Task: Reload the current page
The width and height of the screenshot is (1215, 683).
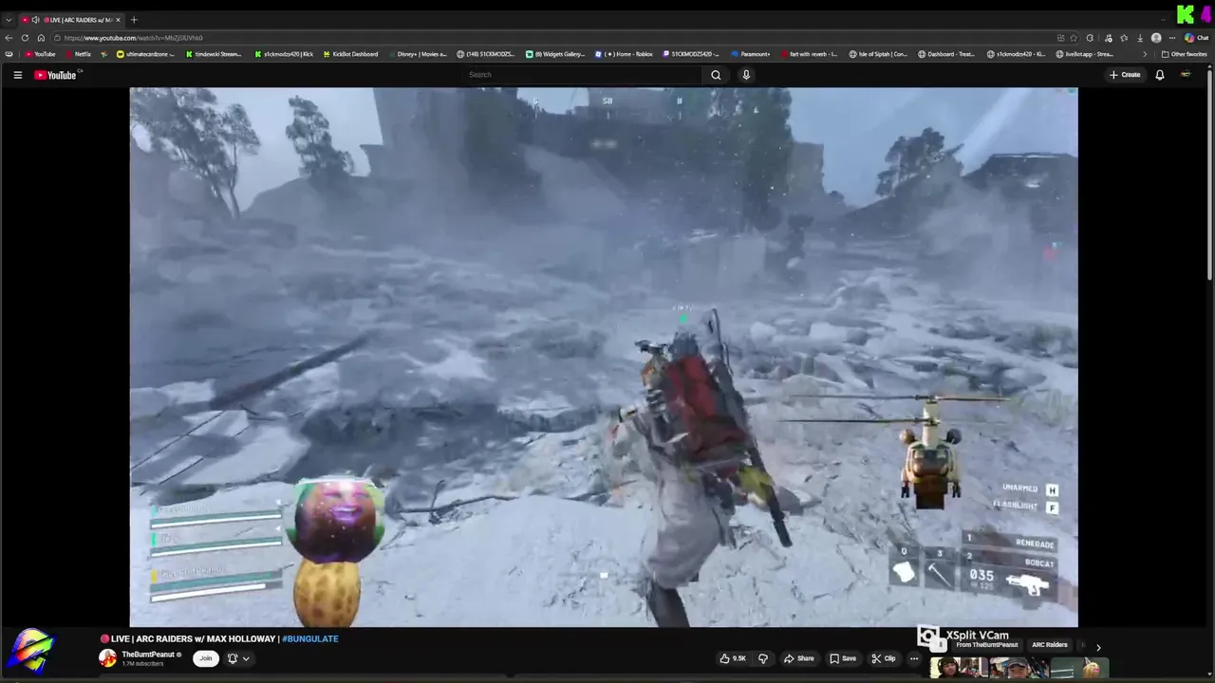Action: point(25,38)
